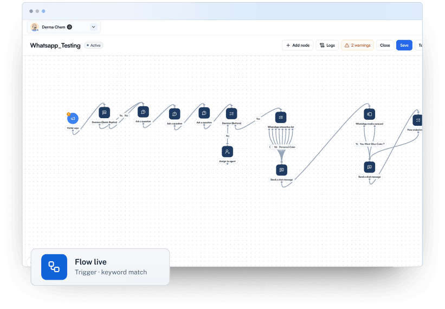Screen dimensions: 445x309
Task: Click the Derma Chem account avatar
Action: [x=35, y=27]
